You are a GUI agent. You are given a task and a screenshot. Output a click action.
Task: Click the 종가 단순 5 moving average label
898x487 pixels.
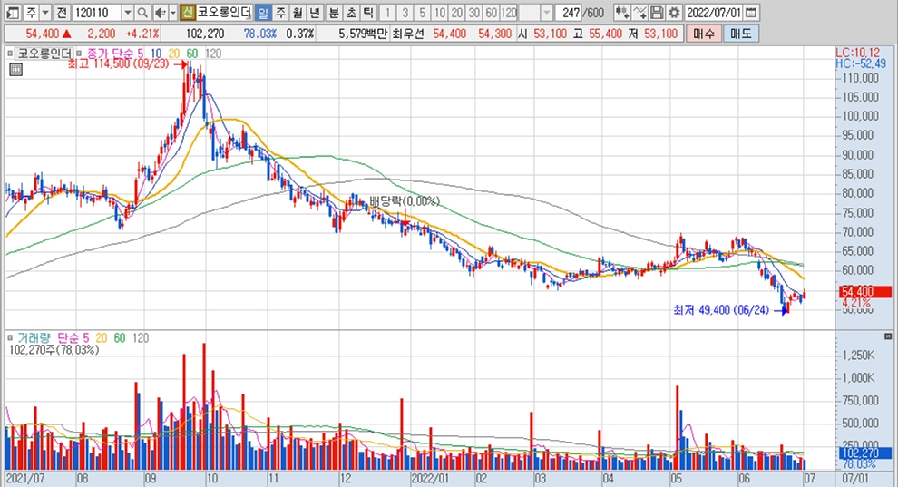[x=114, y=54]
